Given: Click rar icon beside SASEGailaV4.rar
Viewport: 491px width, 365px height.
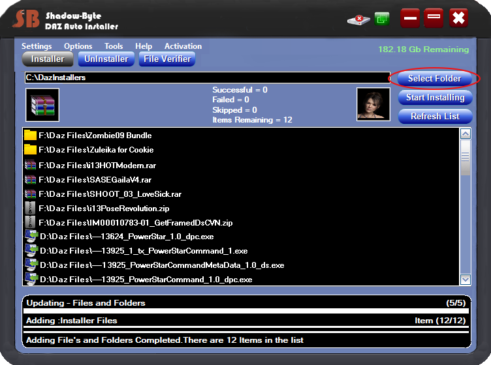Looking at the screenshot, I should (30, 180).
